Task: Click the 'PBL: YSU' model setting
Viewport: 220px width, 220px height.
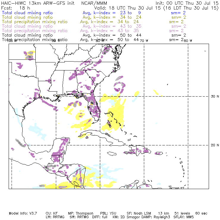Action: click(108, 213)
